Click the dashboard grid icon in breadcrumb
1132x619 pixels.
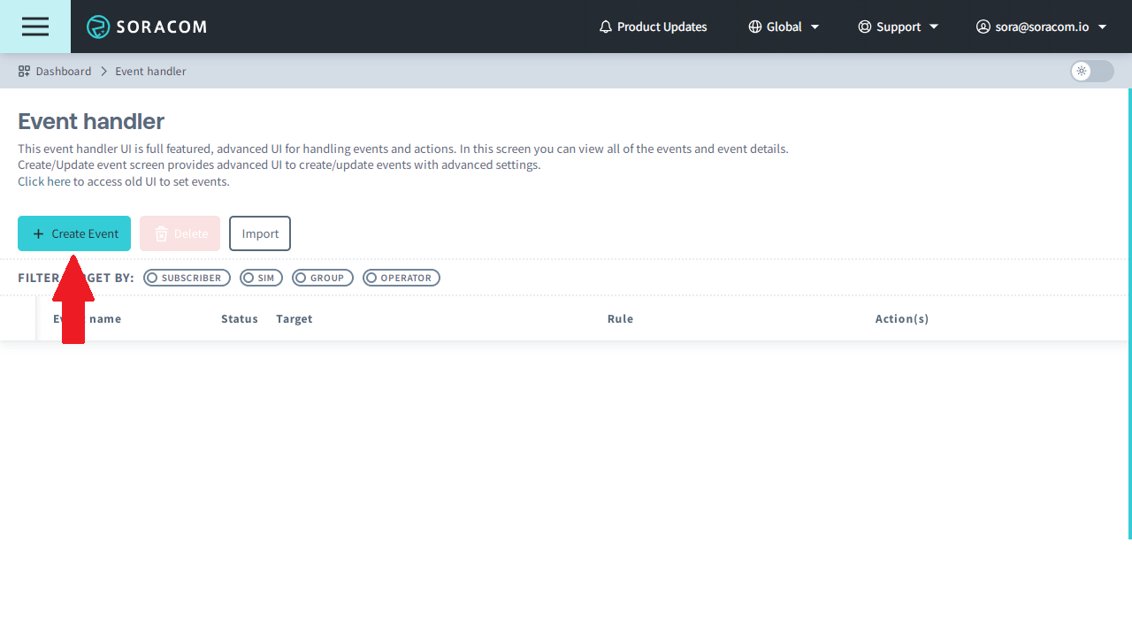coord(23,71)
